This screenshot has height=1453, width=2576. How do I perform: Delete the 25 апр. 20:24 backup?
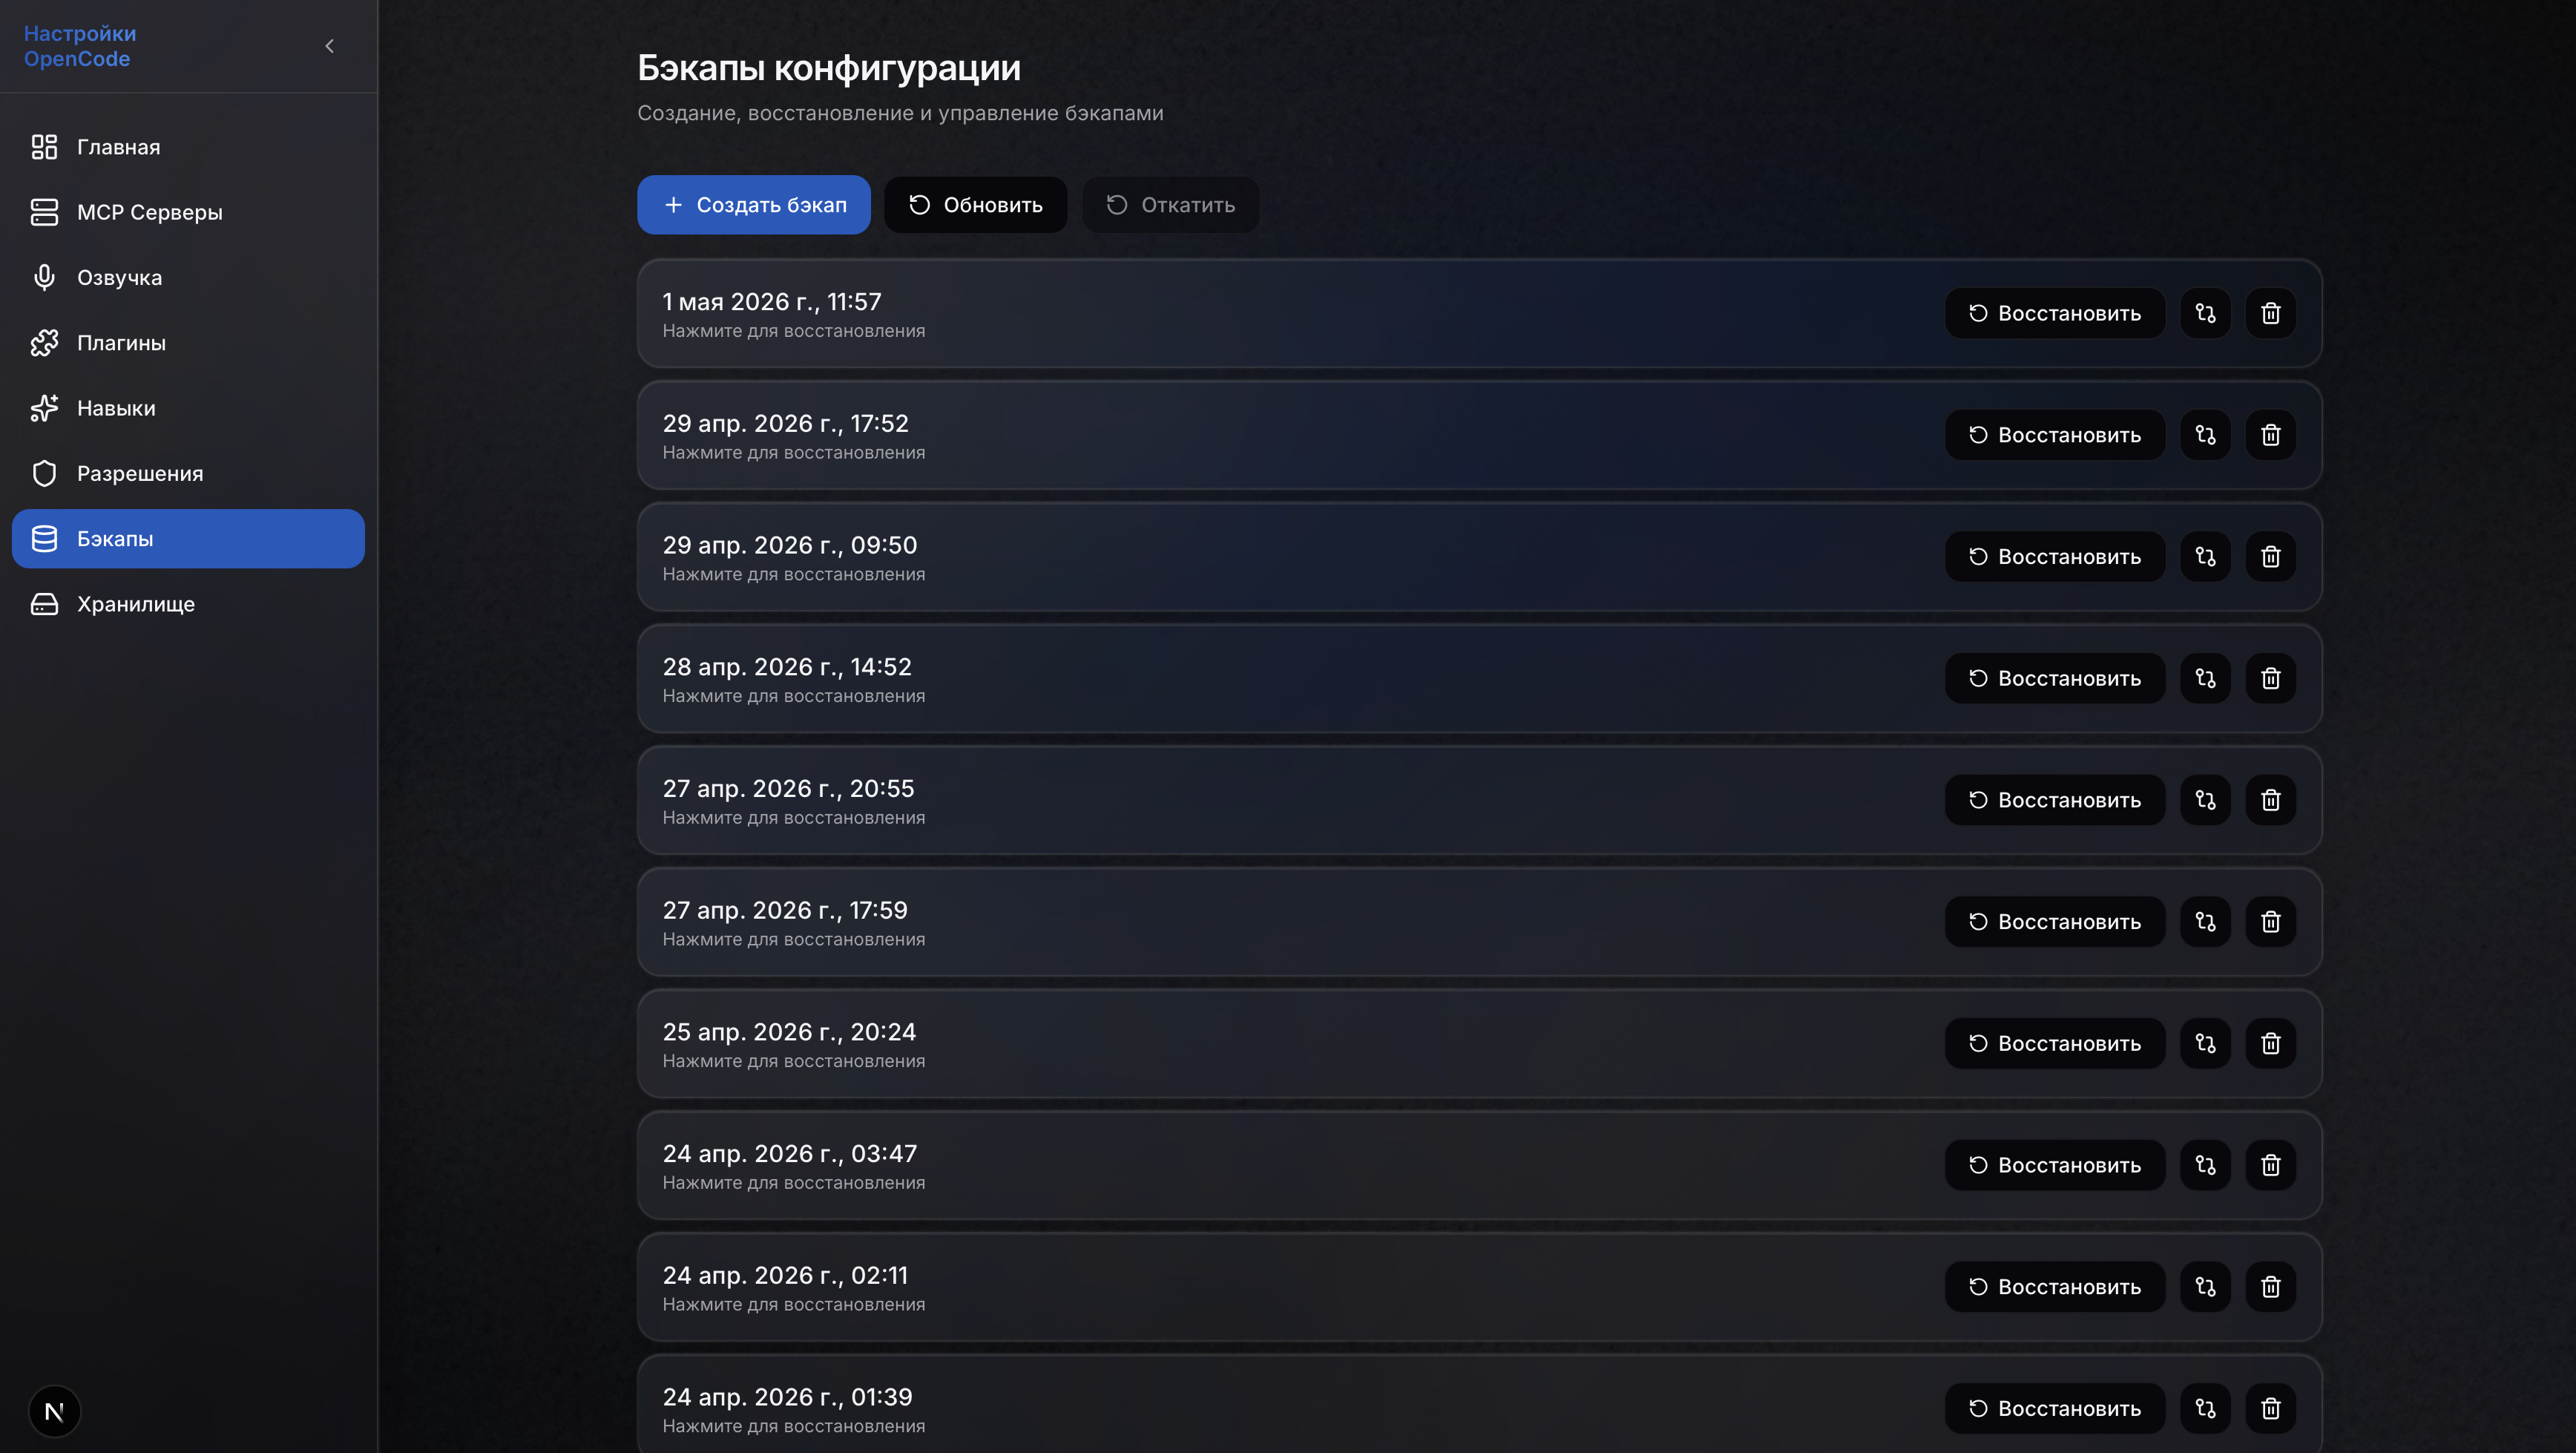2271,1043
